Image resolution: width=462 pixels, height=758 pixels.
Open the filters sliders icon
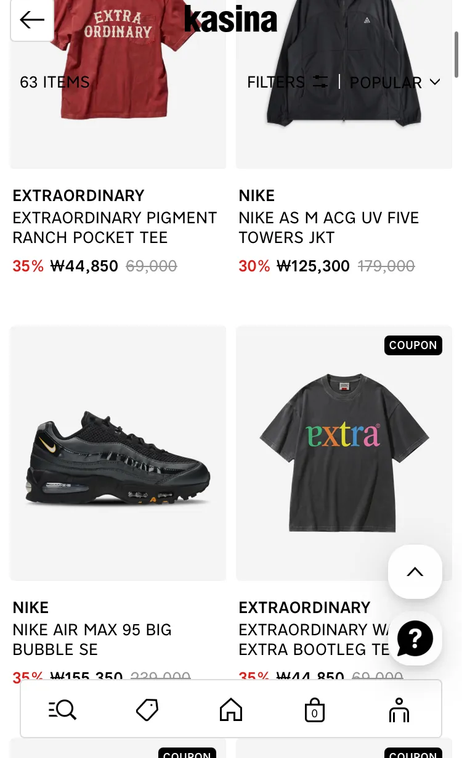tap(320, 81)
